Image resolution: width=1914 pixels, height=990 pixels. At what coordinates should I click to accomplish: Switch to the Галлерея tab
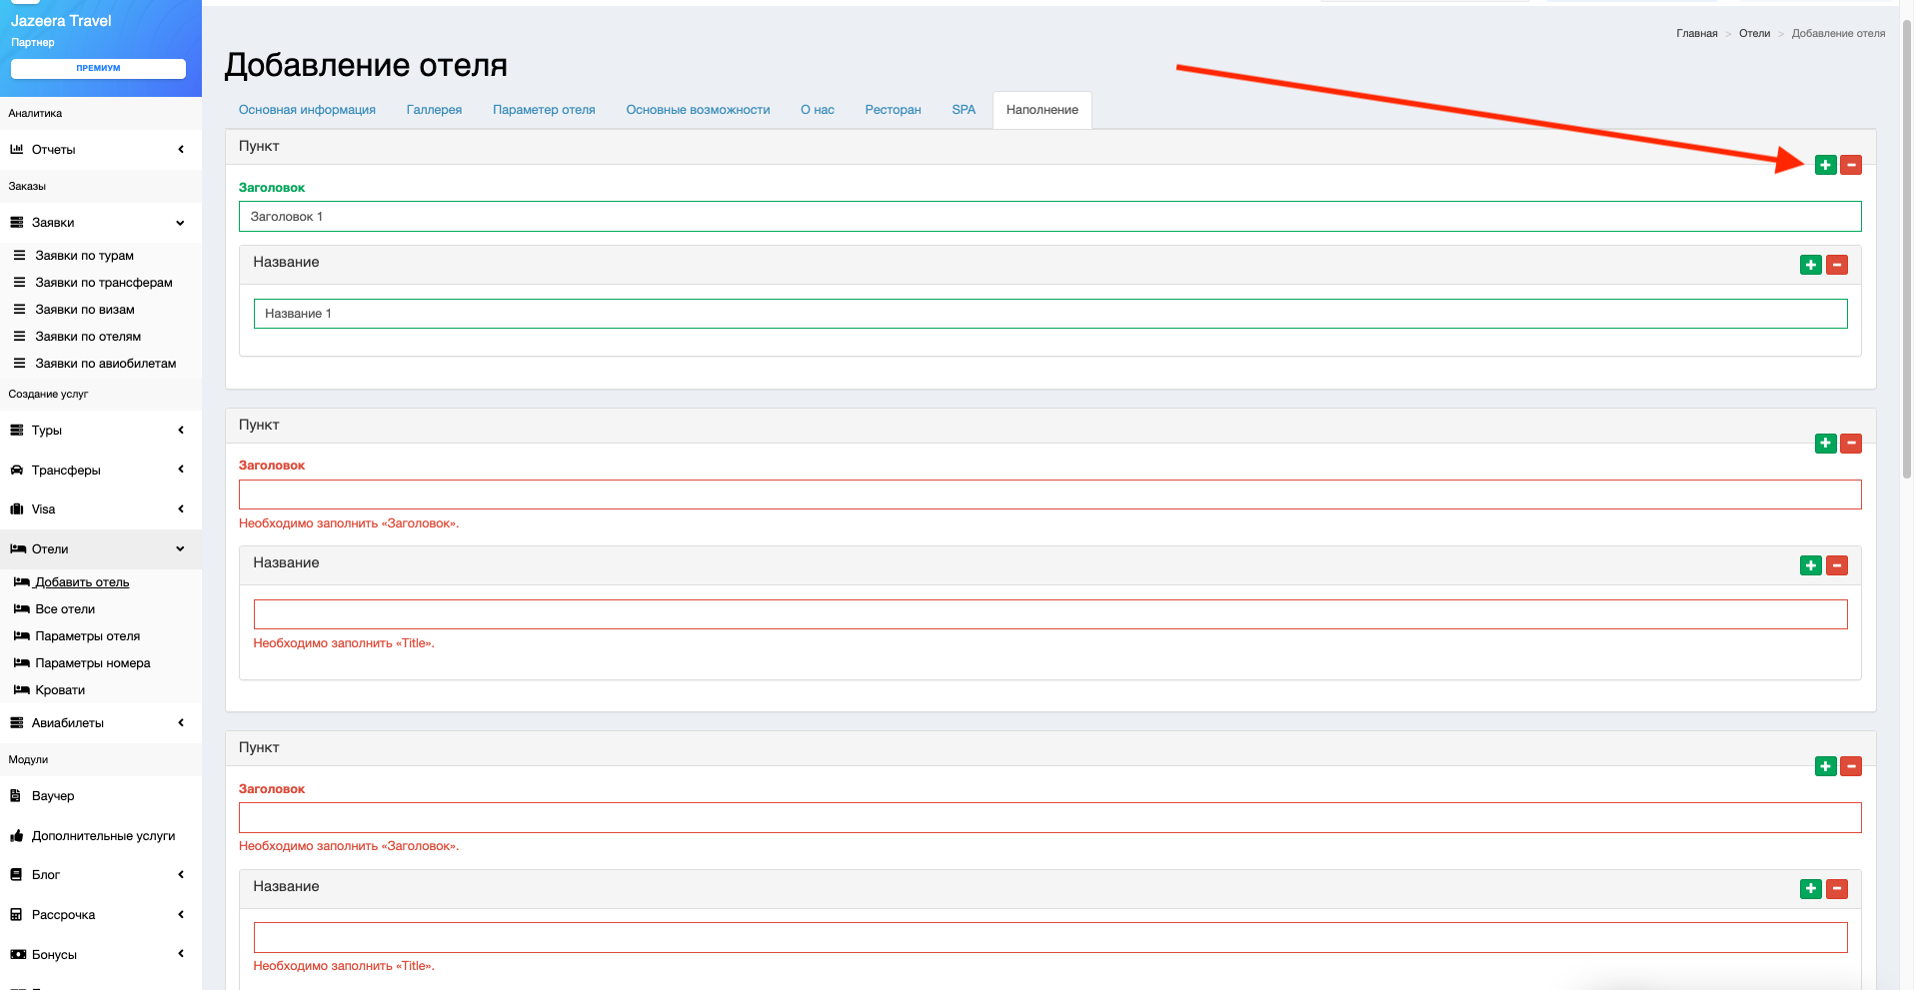[434, 110]
